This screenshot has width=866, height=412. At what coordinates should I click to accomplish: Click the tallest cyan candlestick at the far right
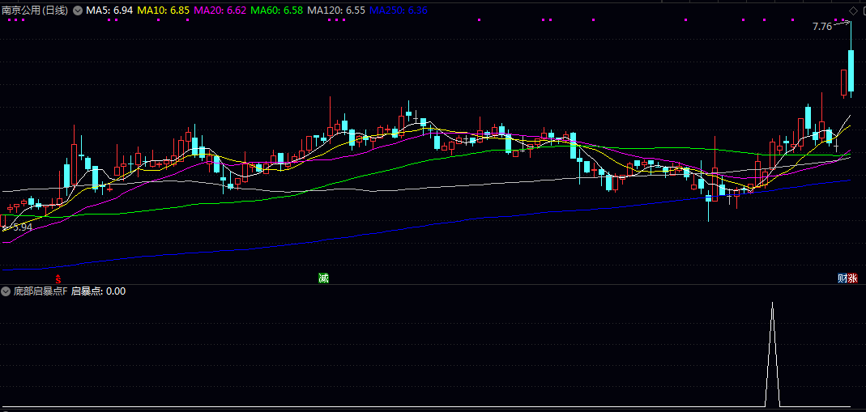tap(851, 71)
